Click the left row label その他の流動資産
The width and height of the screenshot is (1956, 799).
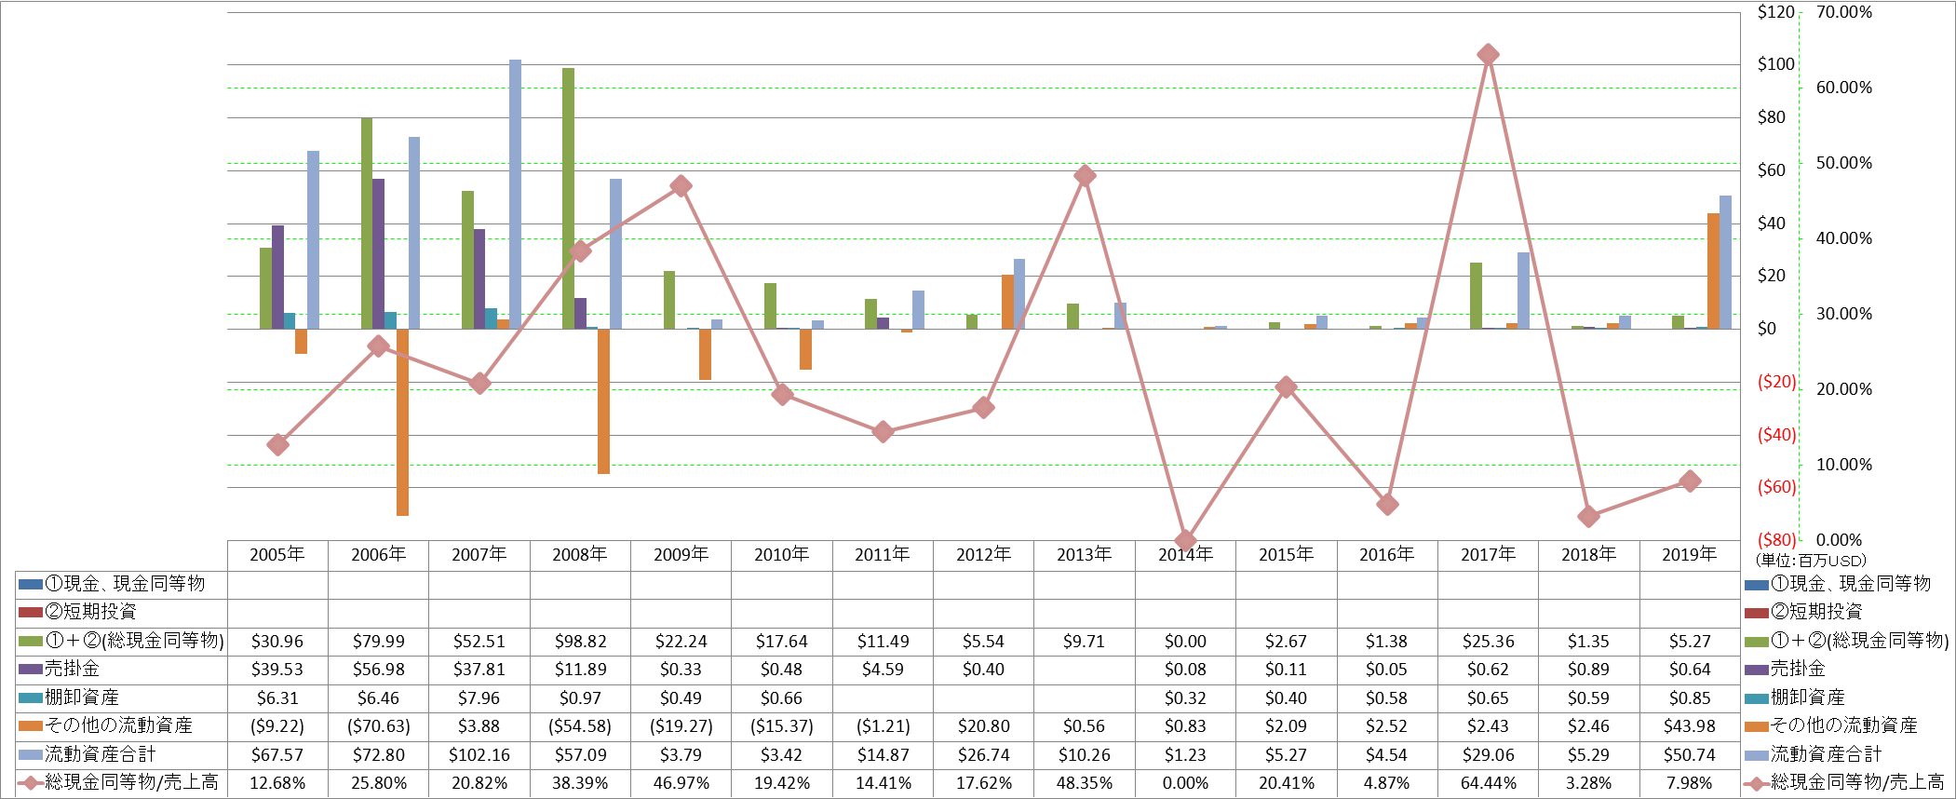[x=119, y=725]
